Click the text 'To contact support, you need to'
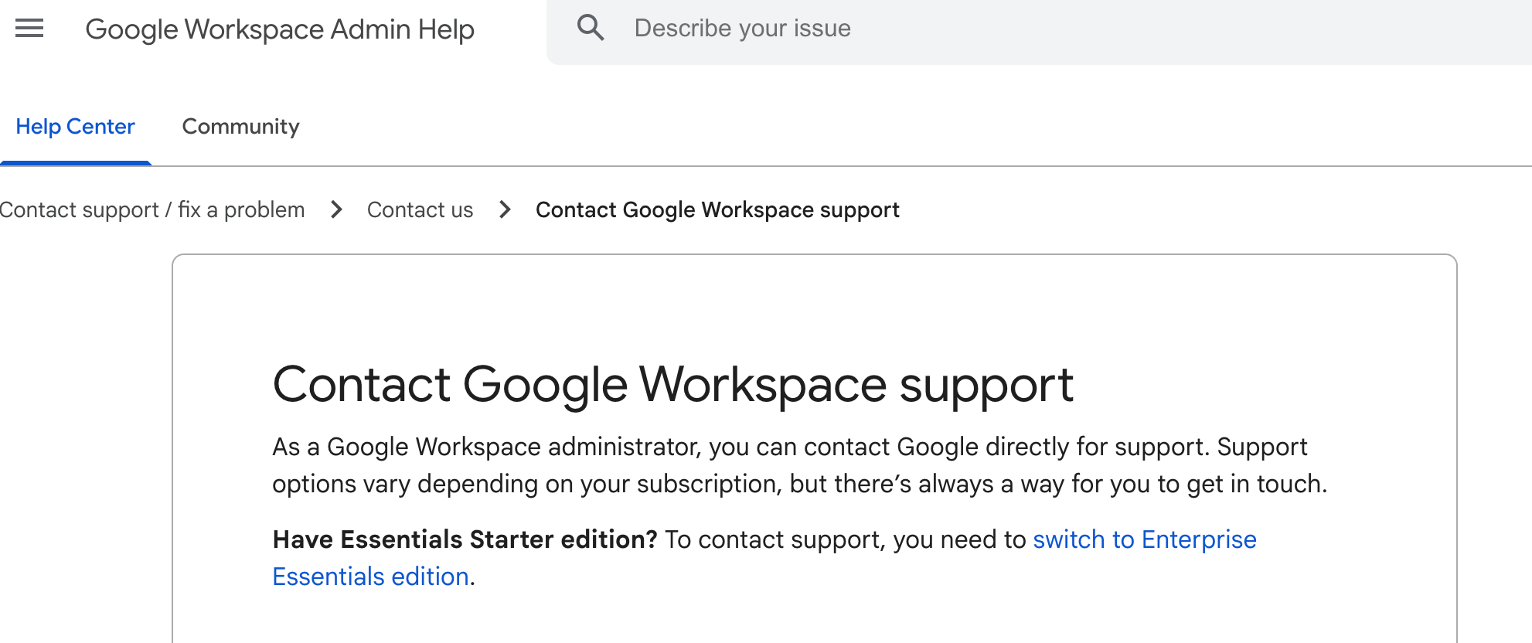Image resolution: width=1532 pixels, height=643 pixels. tap(845, 539)
